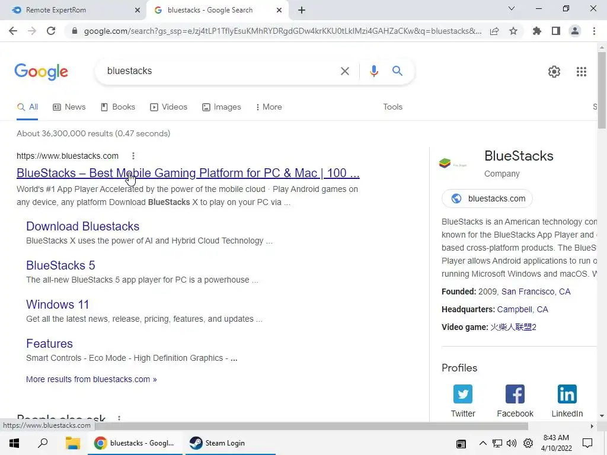Close the bluestacks Google Search tab

tap(279, 11)
